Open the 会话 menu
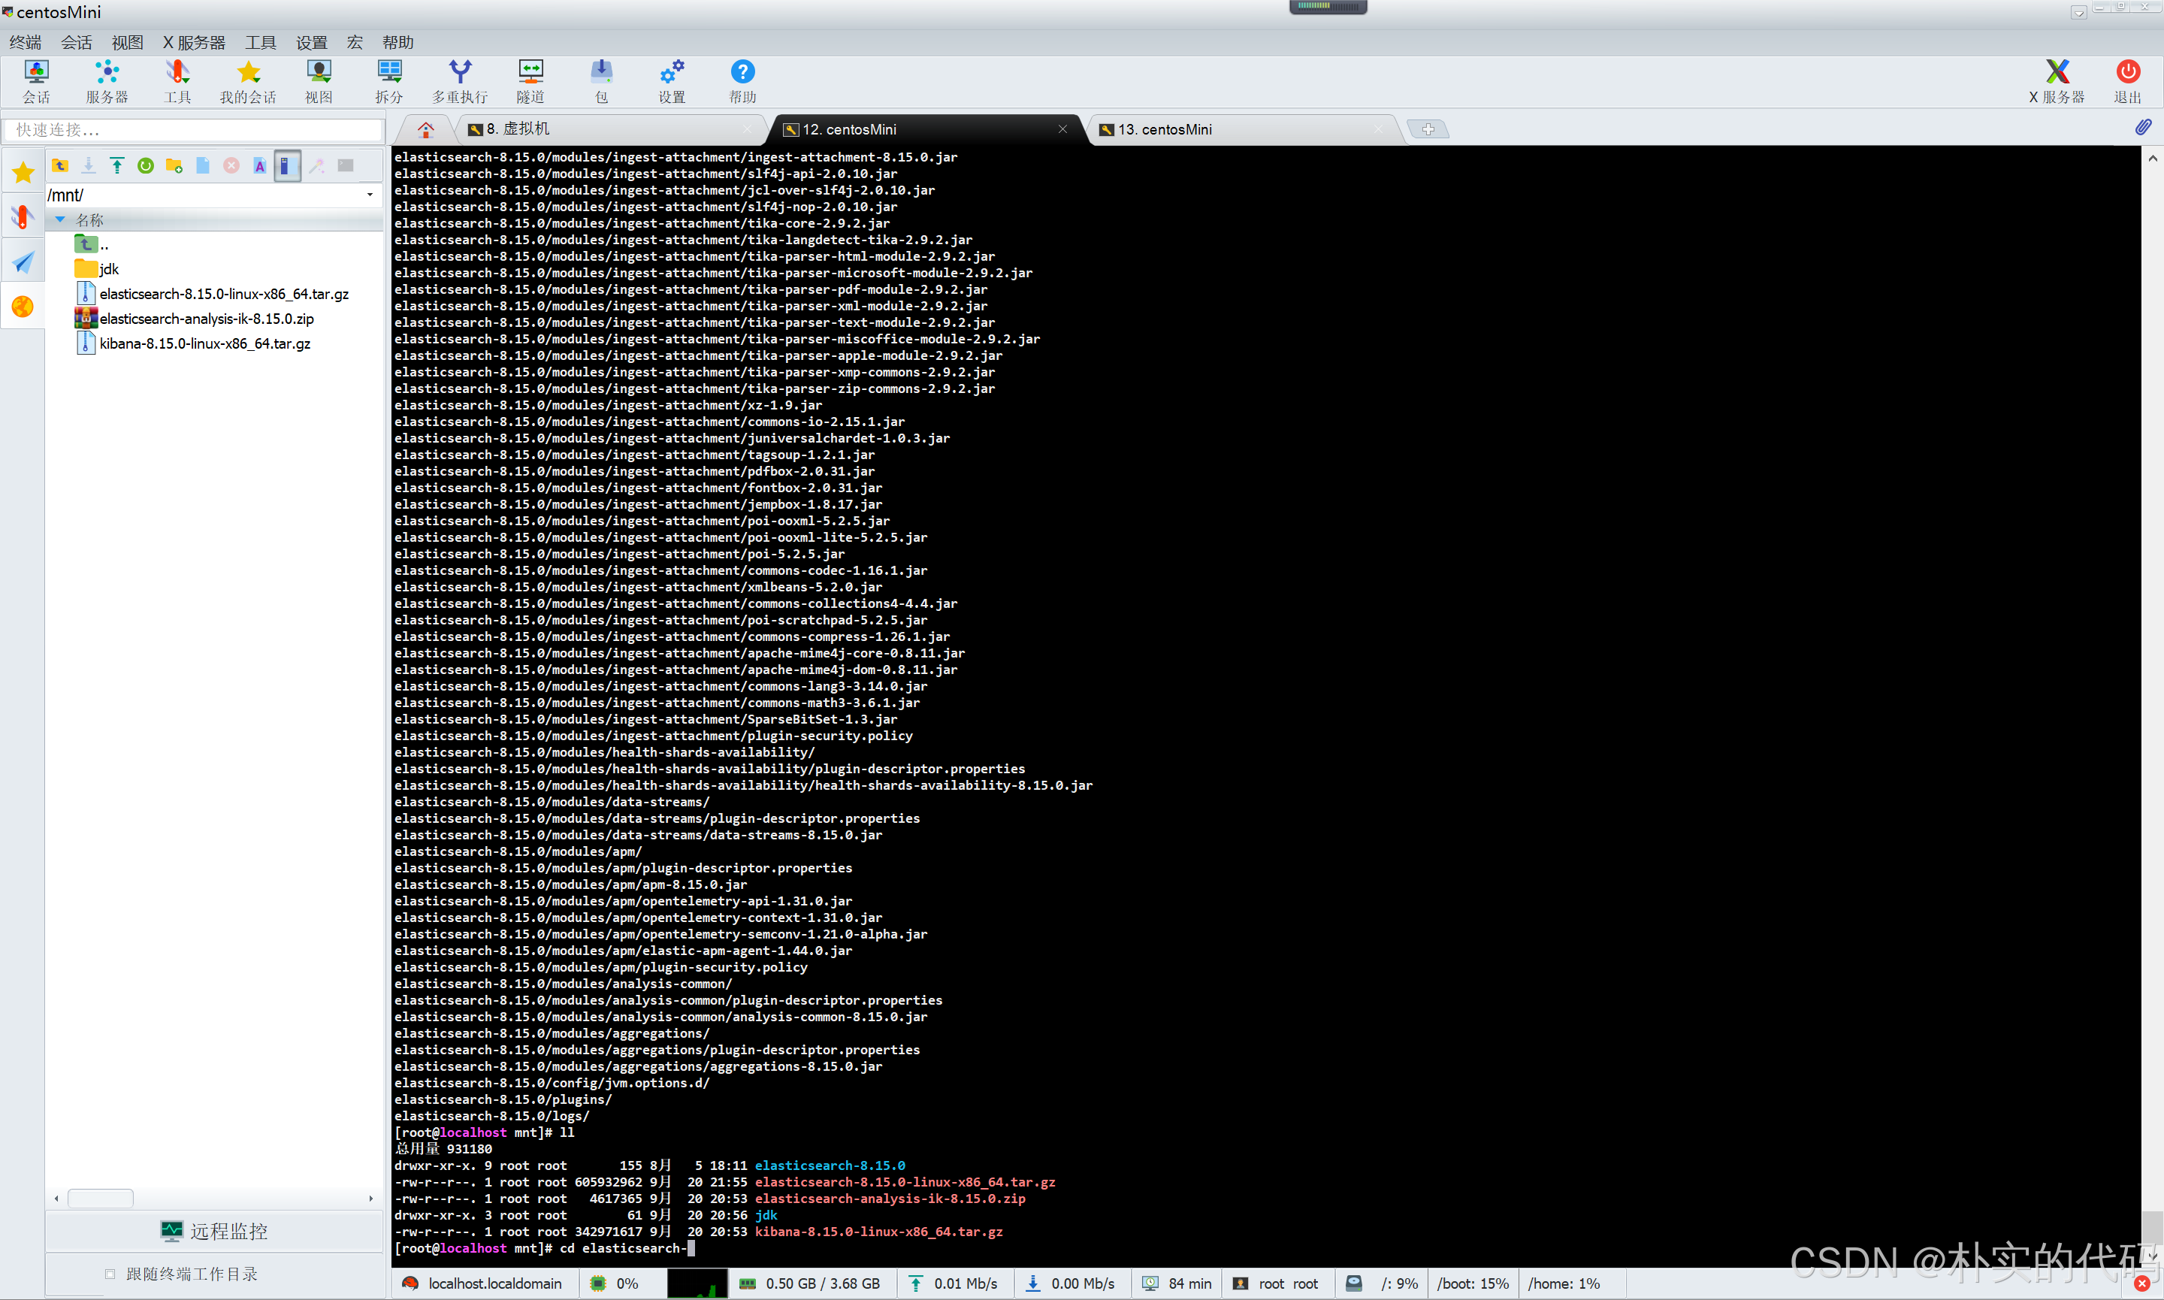 tap(76, 42)
